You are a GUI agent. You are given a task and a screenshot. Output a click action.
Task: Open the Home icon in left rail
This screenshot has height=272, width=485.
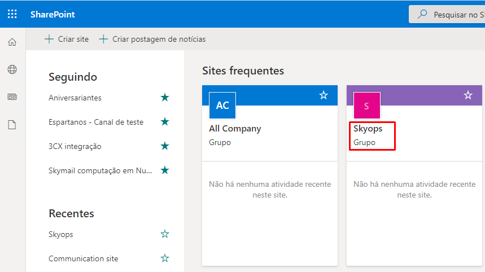12,42
